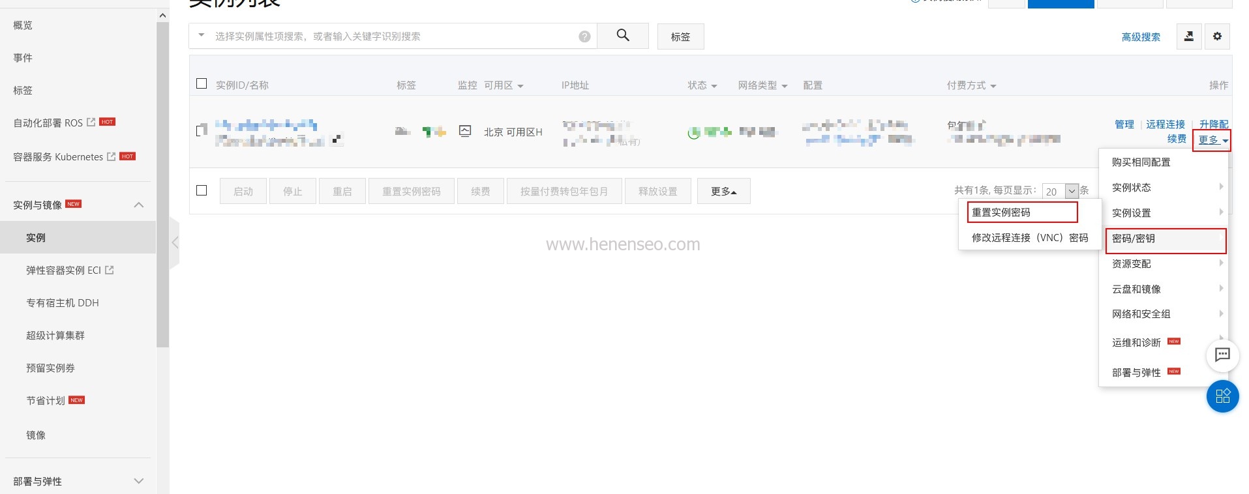Screen dimensions: 1249x494
Task: Tick the bottom batch-action checkbox
Action: click(x=202, y=190)
